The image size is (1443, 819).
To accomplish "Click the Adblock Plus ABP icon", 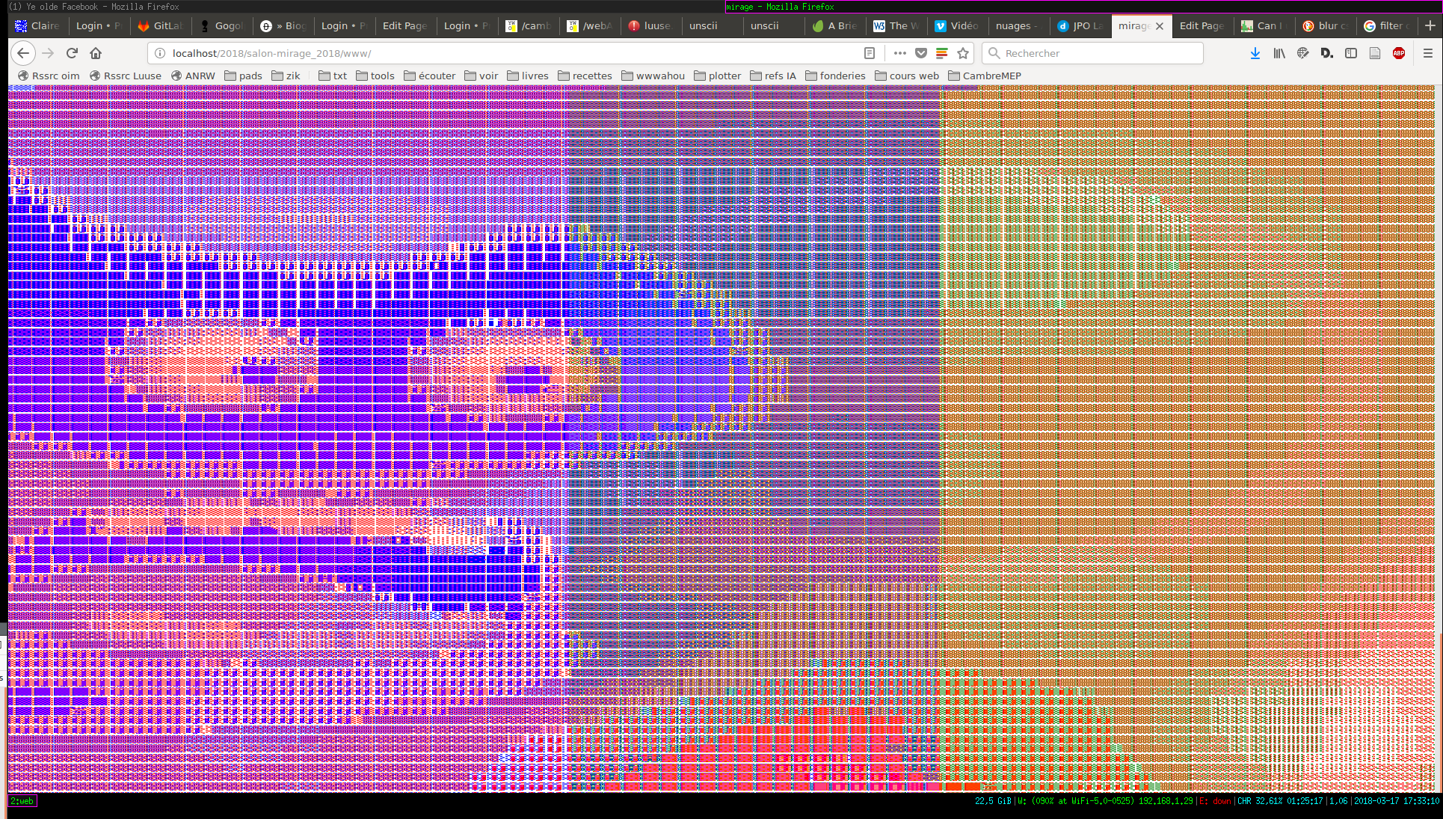I will 1399,53.
